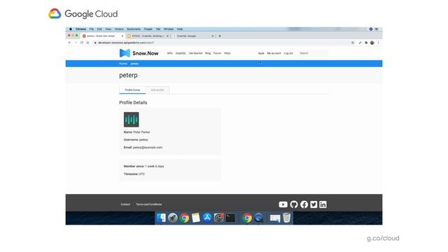Open the Help menu
Viewport: 448px width, 252px height.
[180, 29]
